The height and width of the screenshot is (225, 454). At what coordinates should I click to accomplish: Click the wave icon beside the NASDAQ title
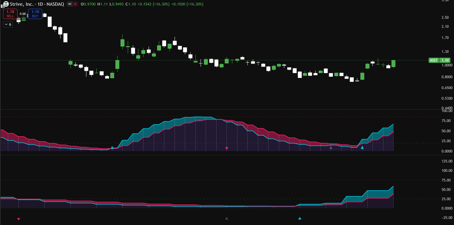(x=75, y=4)
